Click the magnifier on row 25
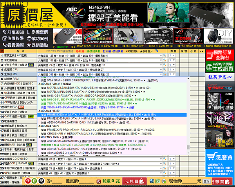The height and width of the screenshot is (187, 235). click(x=164, y=168)
